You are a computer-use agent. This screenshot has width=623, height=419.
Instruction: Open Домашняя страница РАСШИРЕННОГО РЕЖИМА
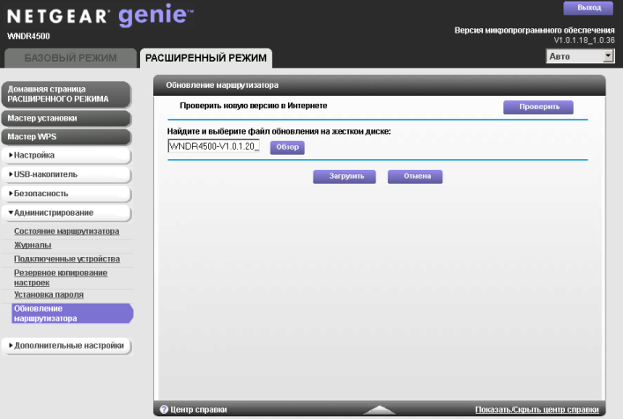[66, 94]
